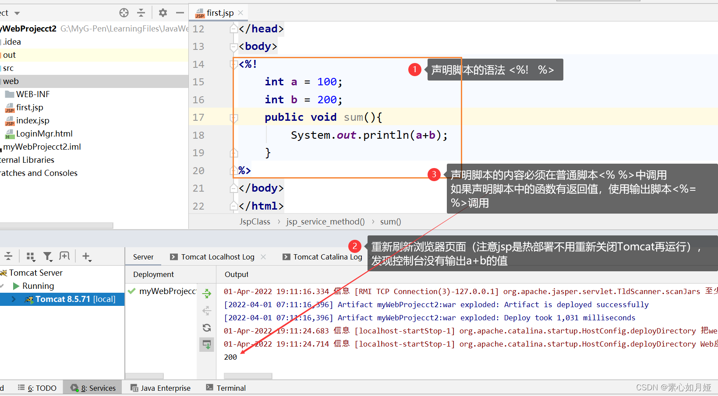Select the first.jsp editor tab
Screen dimensions: 718x396
pos(219,13)
